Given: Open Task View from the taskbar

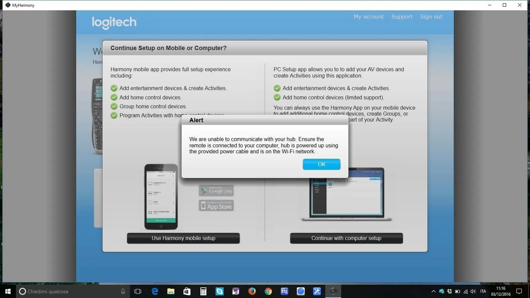Looking at the screenshot, I should click(138, 291).
